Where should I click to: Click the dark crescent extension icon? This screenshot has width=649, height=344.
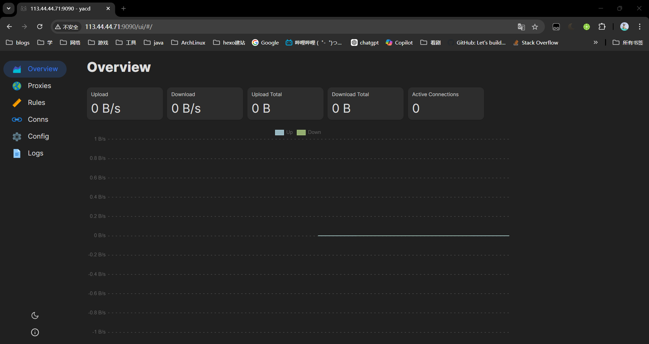571,27
